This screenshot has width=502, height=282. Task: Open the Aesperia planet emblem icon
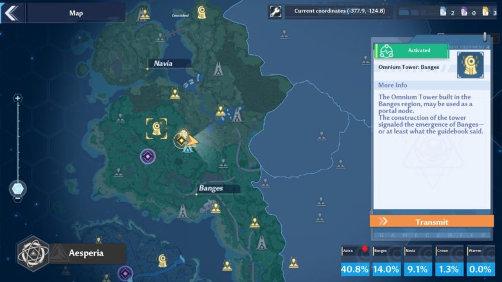click(33, 253)
